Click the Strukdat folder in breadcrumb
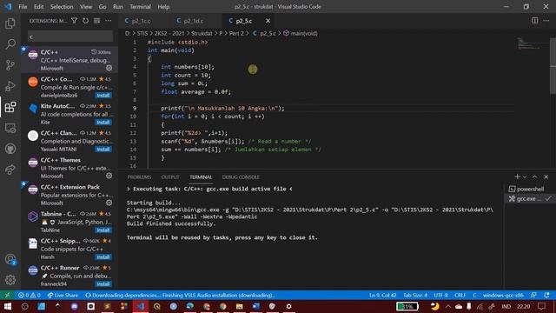556x313 pixels. [x=202, y=33]
